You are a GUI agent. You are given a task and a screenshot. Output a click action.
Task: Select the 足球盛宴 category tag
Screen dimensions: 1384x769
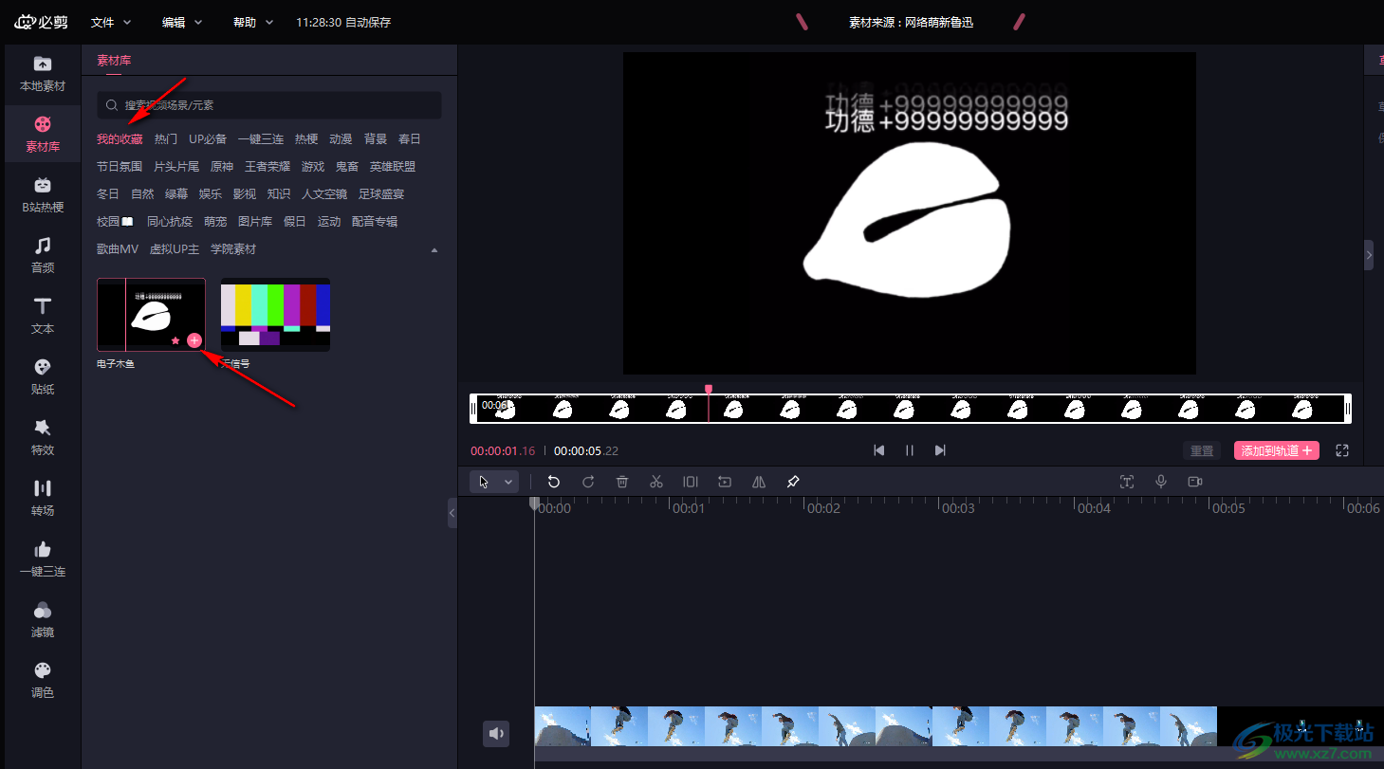pos(381,194)
